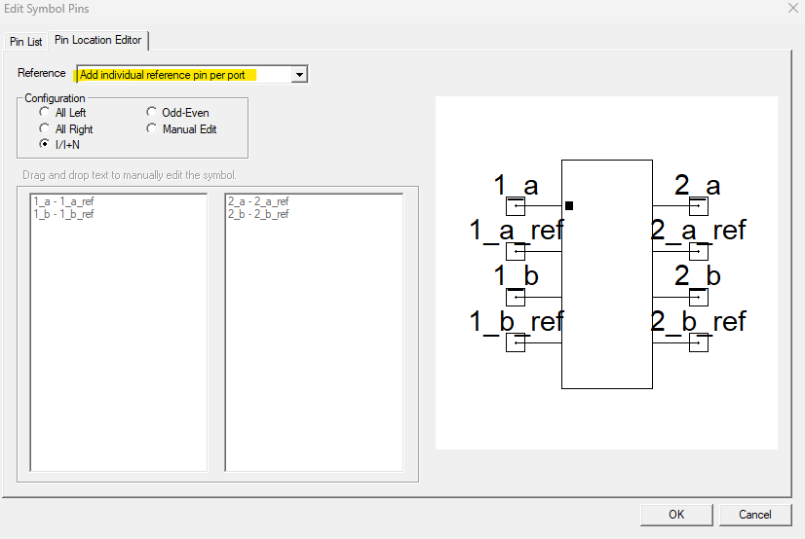Choose the Odd-Even configuration

tap(152, 113)
